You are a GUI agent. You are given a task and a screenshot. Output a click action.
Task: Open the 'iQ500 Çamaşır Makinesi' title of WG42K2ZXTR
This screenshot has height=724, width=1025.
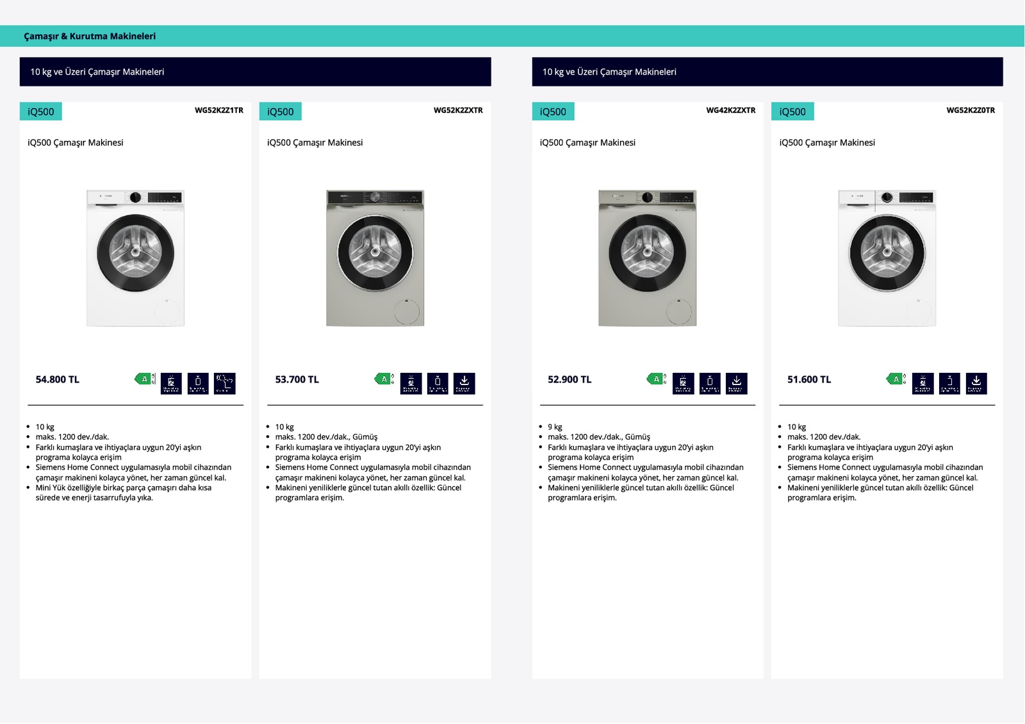pyautogui.click(x=588, y=143)
